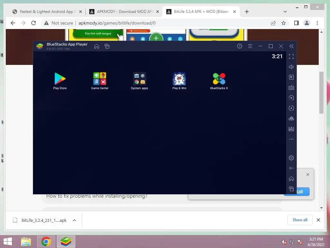330x248 pixels.
Task: Launch the Play & Win app
Action: tap(179, 81)
